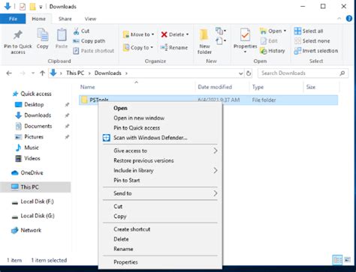
Task: Switch to details view in the status bar
Action: click(x=337, y=260)
